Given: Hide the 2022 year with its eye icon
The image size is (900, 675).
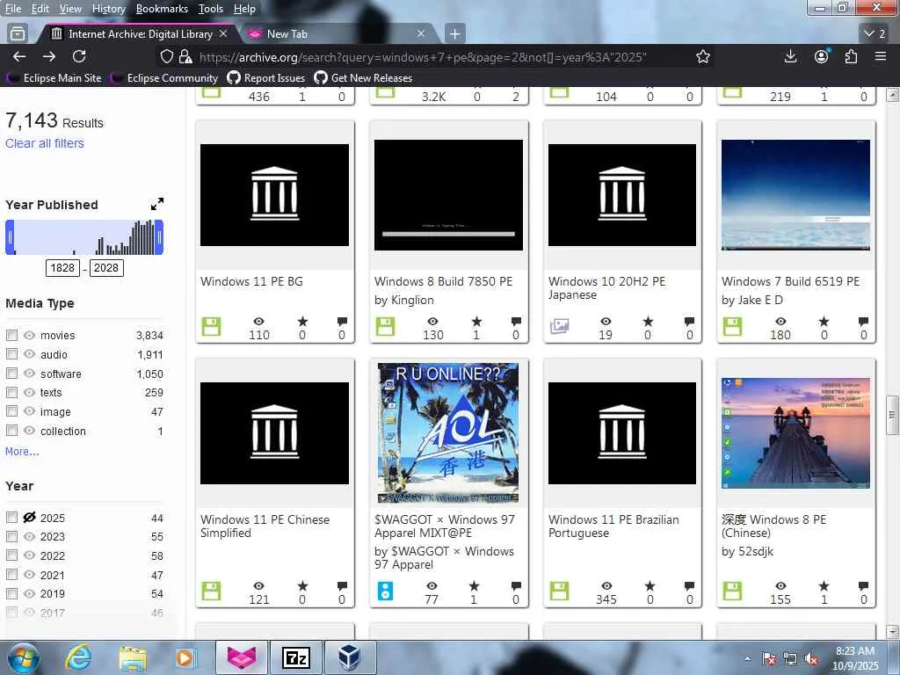Looking at the screenshot, I should coord(29,555).
